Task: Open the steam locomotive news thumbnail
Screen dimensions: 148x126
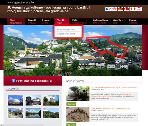Action: [x=78, y=93]
